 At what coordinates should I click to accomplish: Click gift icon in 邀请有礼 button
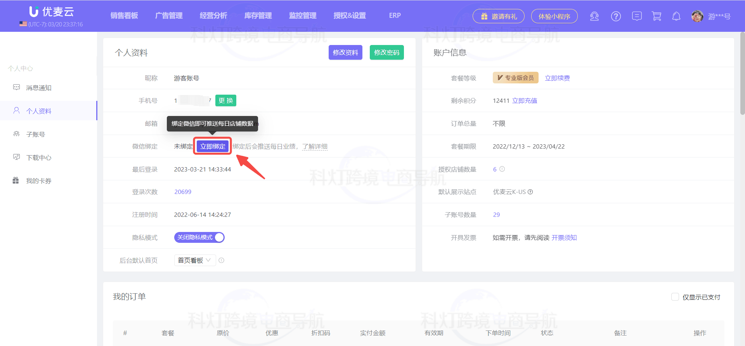[x=484, y=16]
